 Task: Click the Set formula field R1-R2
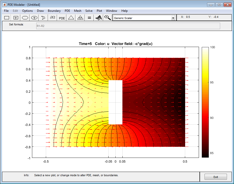tap(128, 26)
